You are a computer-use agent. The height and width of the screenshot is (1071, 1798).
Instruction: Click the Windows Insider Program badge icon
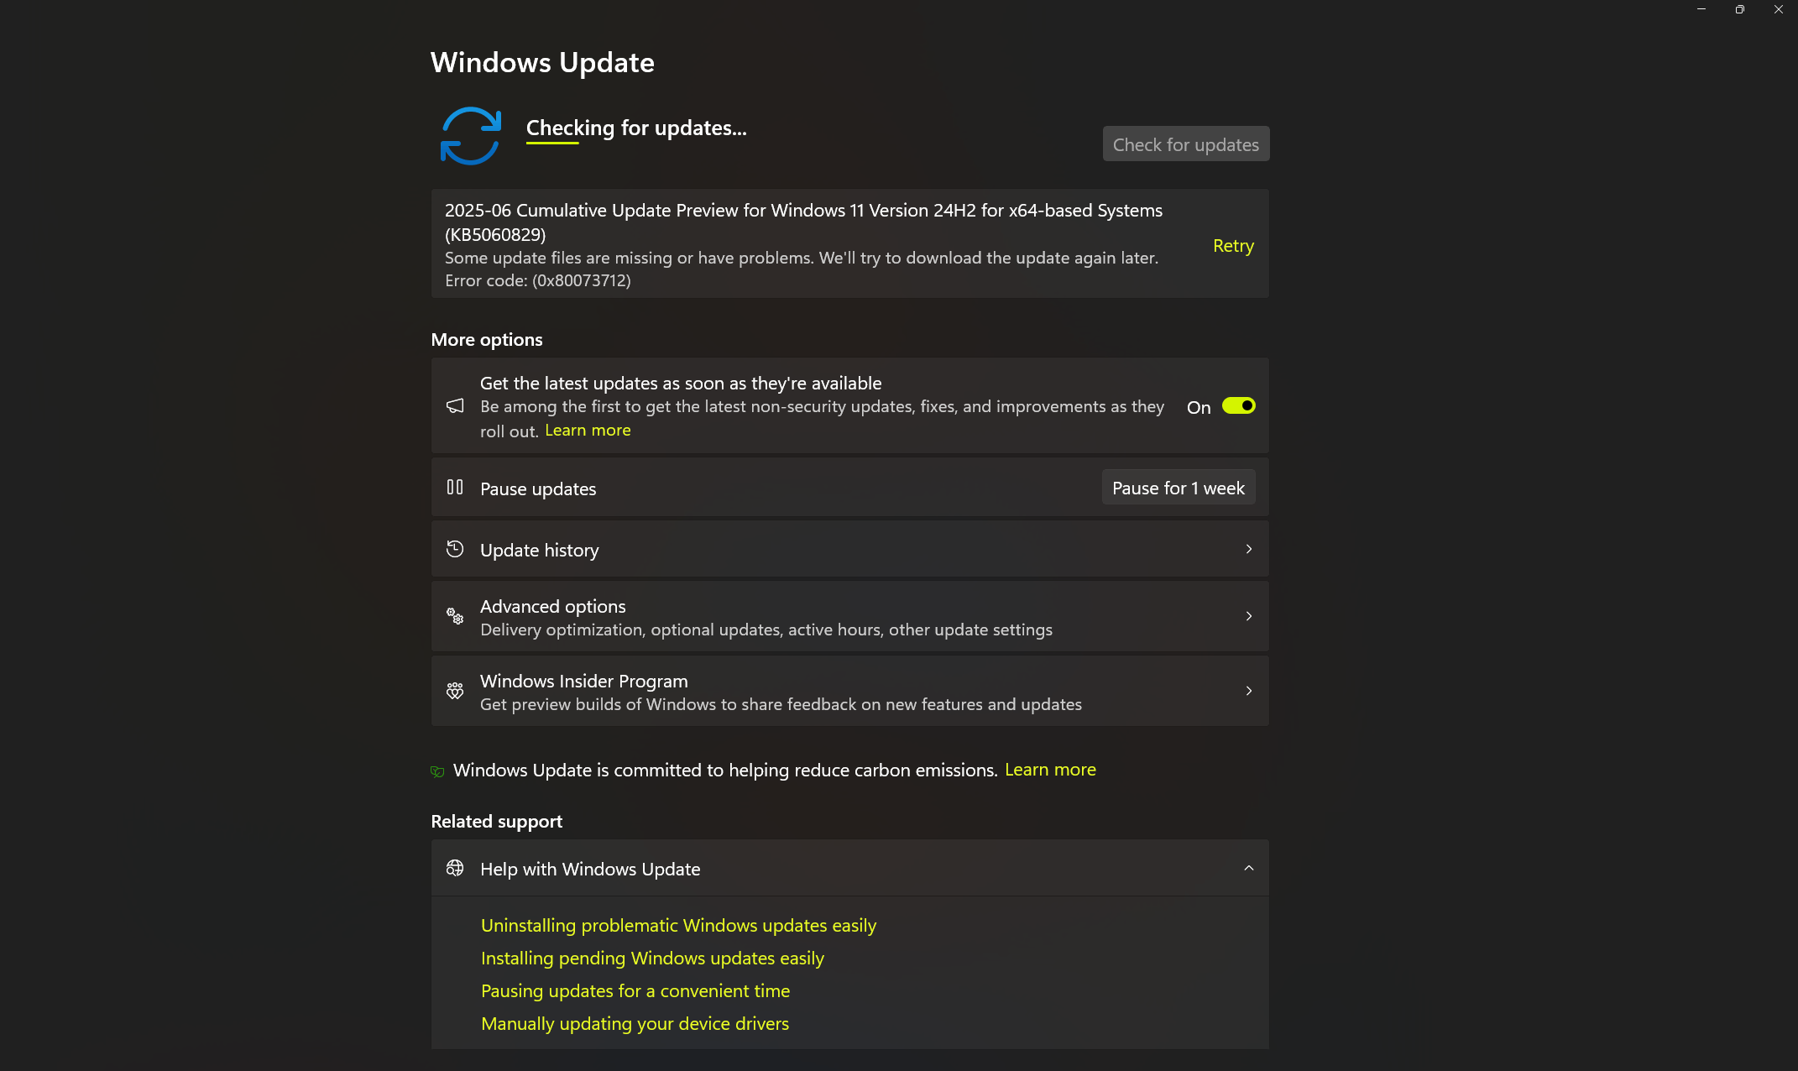coord(454,691)
